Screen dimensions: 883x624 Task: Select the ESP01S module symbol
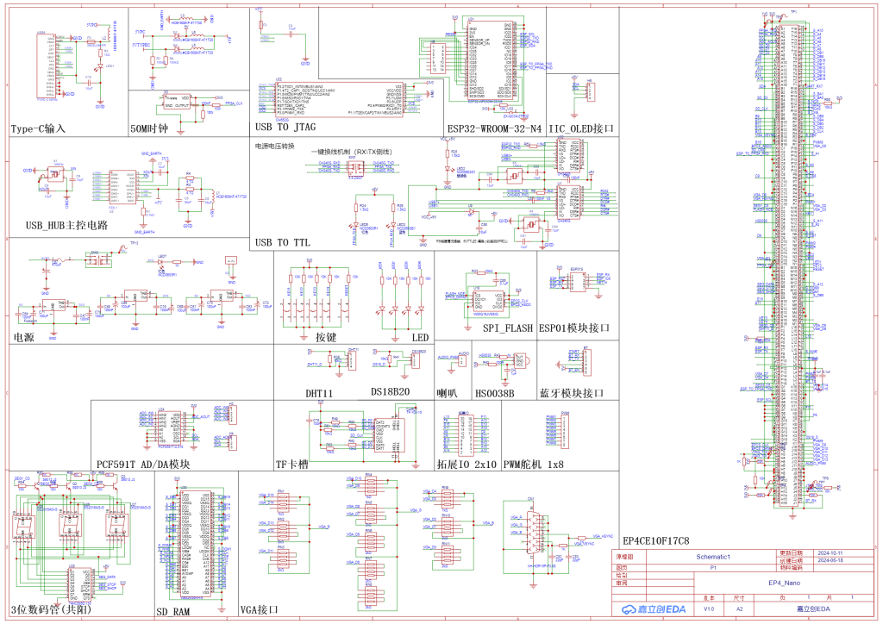pyautogui.click(x=578, y=284)
